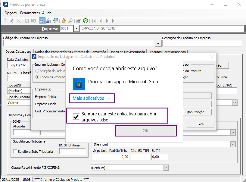Viewport: 246px width, 182px height.
Task: Click the Manutenção... button
Action: point(197,112)
